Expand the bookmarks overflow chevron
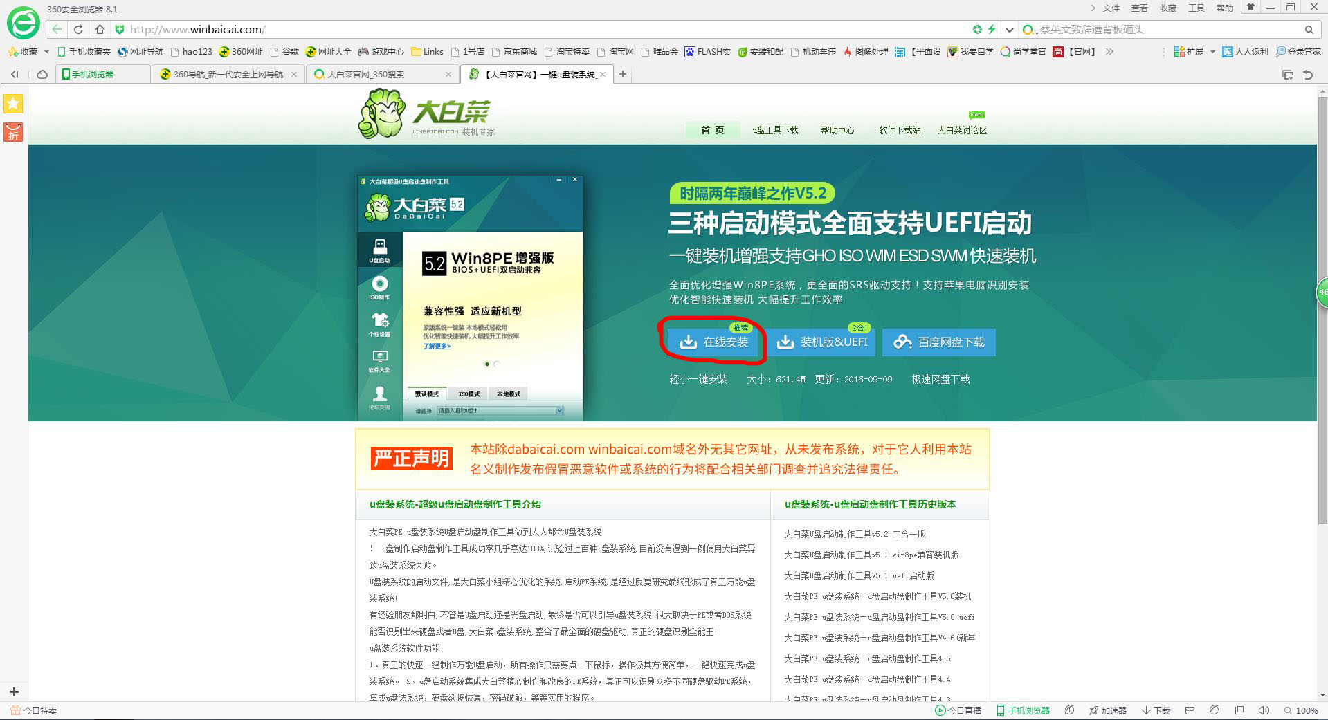Viewport: 1328px width, 720px height. 1109,51
